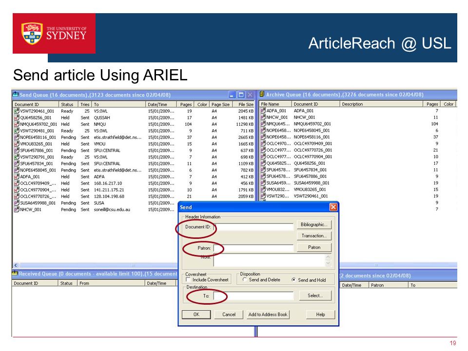
Task: Click the Note field scroll-down arrow
Action: click(x=328, y=263)
